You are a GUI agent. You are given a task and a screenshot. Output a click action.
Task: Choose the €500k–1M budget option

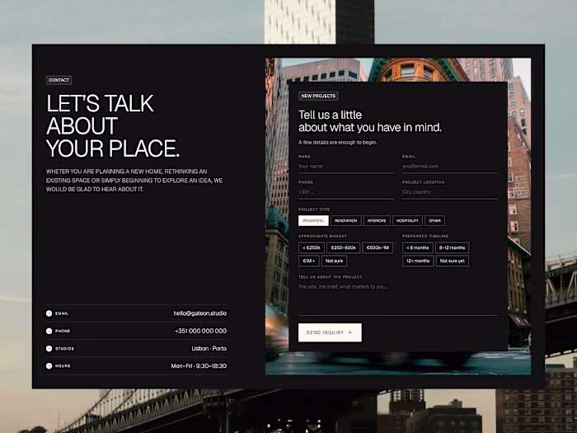click(378, 247)
